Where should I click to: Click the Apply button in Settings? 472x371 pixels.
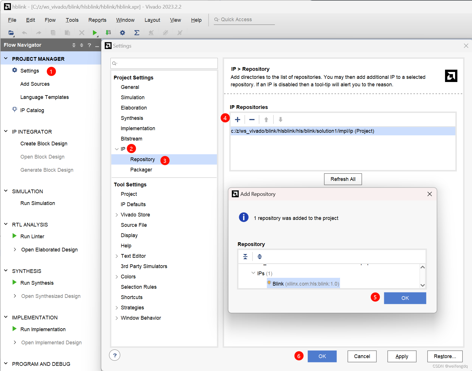coord(402,356)
